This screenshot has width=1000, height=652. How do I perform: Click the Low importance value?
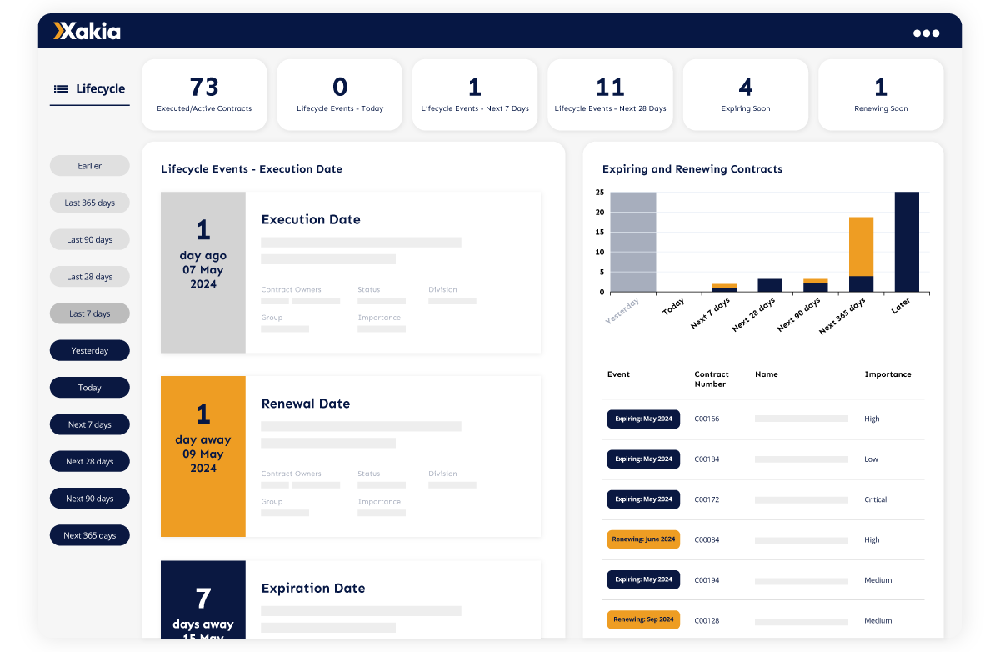872,459
